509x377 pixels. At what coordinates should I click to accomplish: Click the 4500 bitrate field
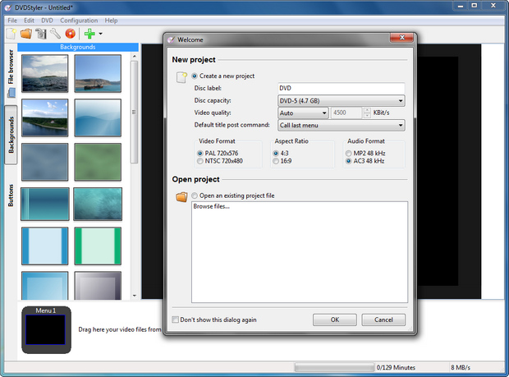[346, 113]
